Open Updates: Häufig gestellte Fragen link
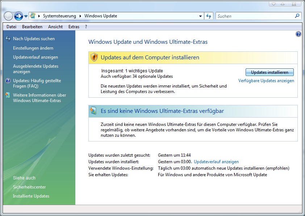The width and height of the screenshot is (305, 216). point(37,83)
